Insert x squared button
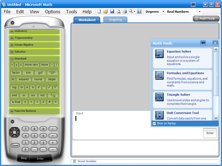This screenshot has height=166, width=222. [x=39, y=87]
